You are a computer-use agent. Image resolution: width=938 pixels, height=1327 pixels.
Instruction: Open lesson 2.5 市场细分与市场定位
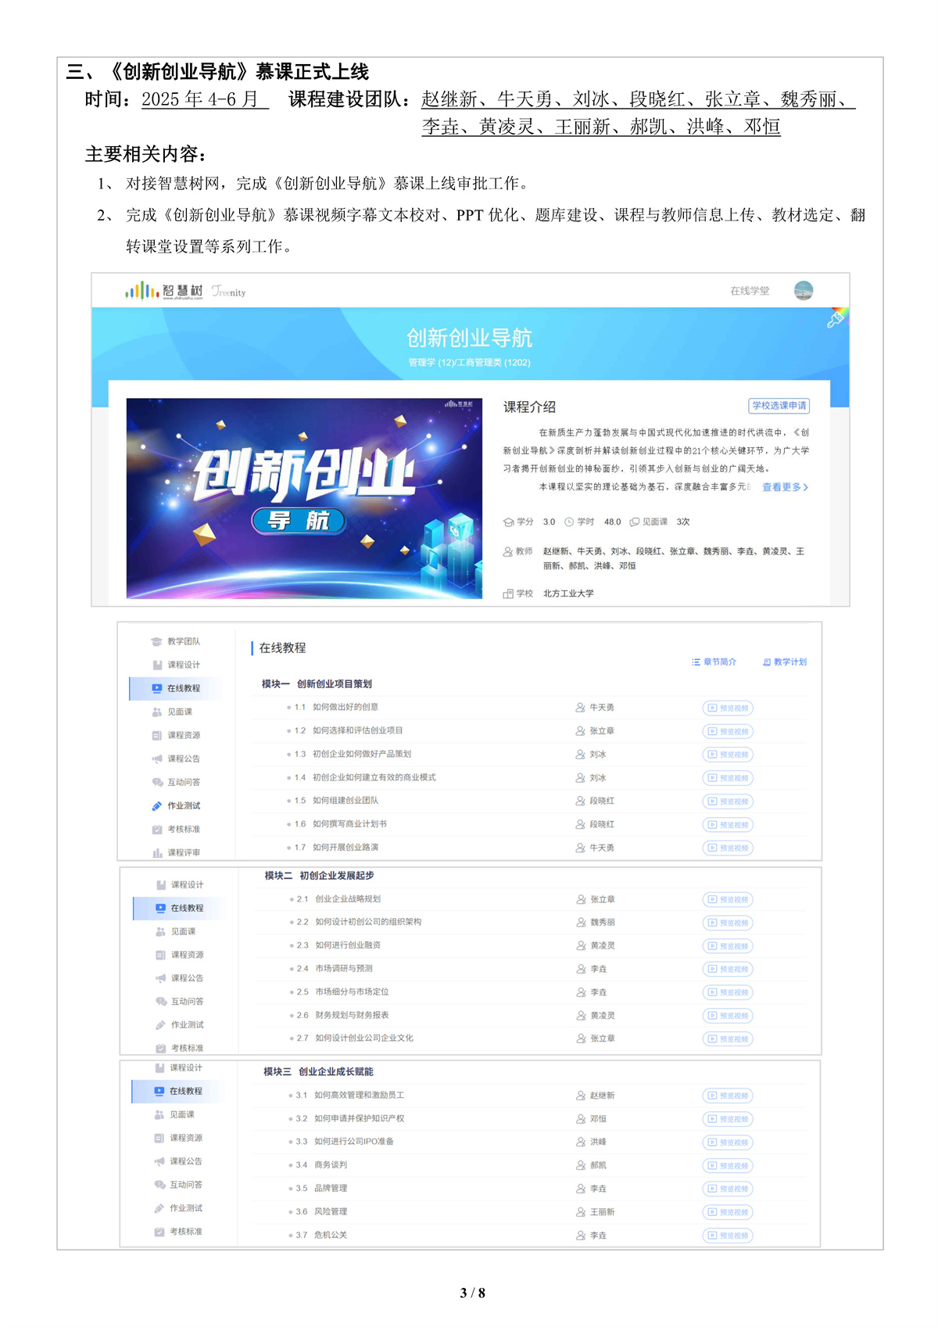point(352,992)
